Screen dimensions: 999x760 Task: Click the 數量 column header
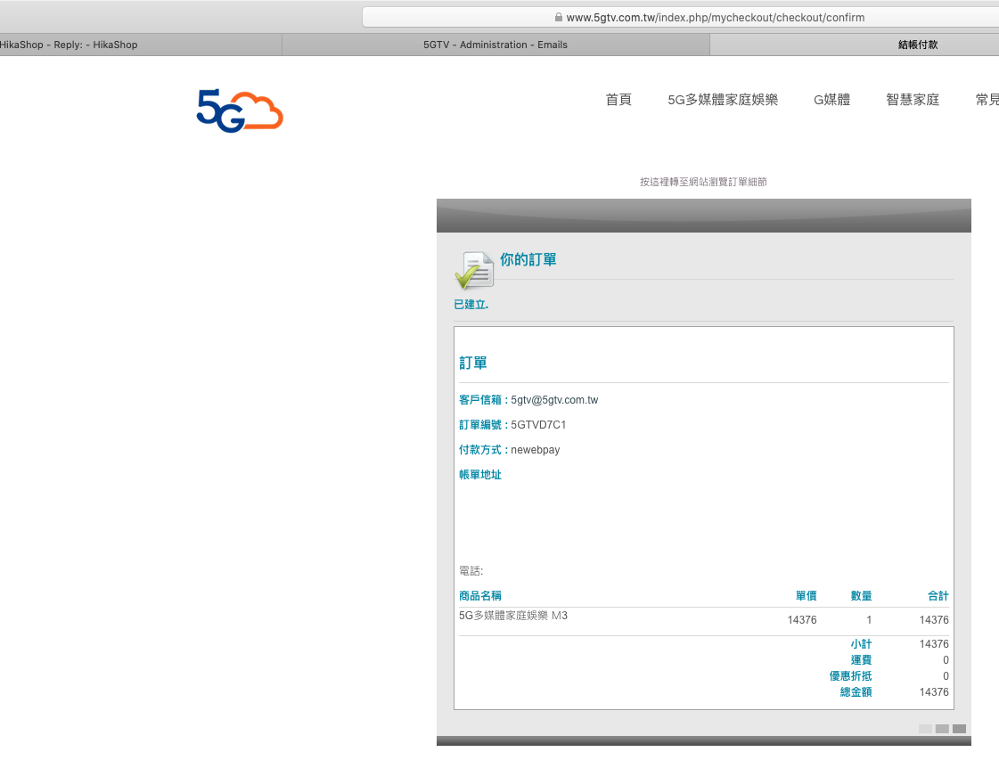(861, 596)
